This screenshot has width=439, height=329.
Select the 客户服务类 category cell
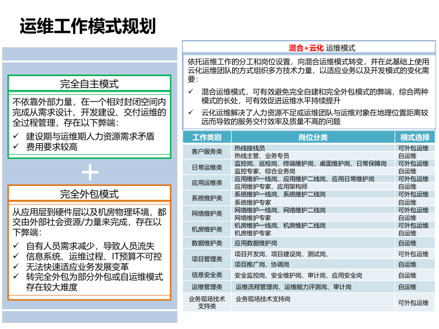point(207,152)
